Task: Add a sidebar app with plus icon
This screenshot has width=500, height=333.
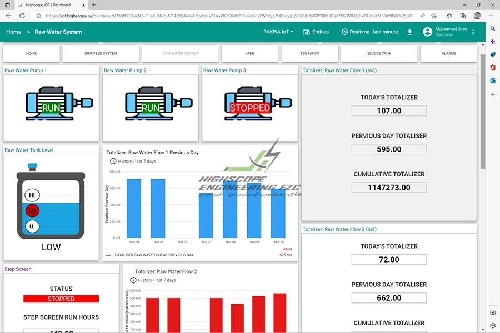Action: pos(493,95)
